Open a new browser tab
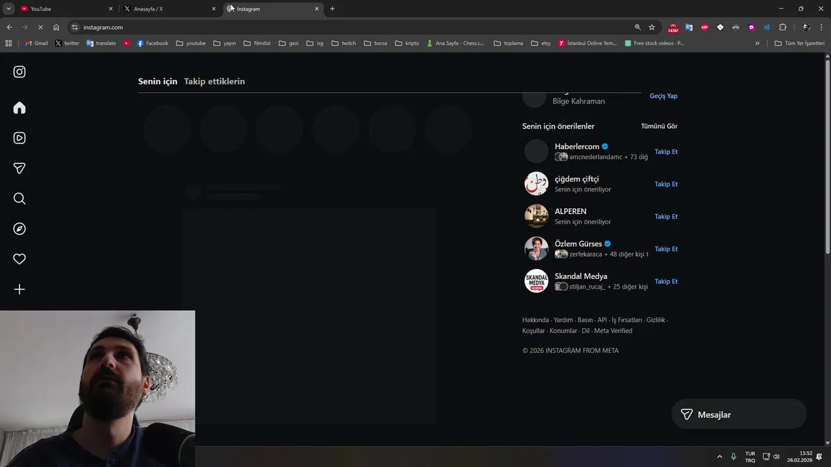 (x=332, y=9)
